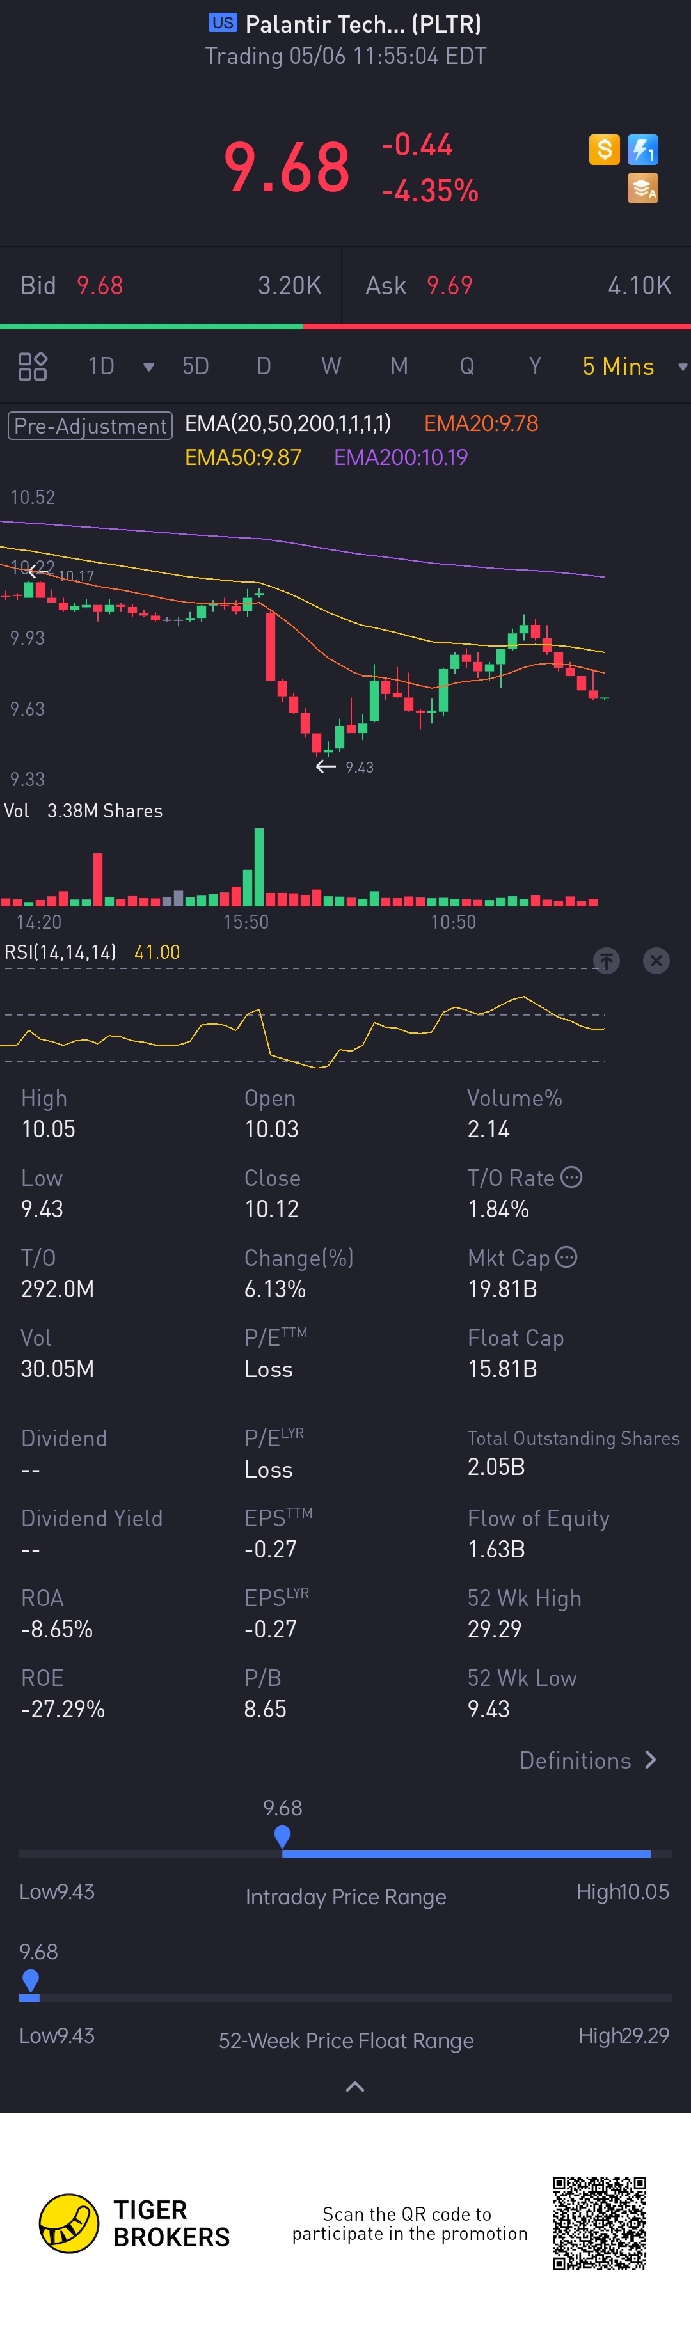Viewport: 691px width, 2334px height.
Task: Tap the tallest green volume bar
Action: point(259,867)
